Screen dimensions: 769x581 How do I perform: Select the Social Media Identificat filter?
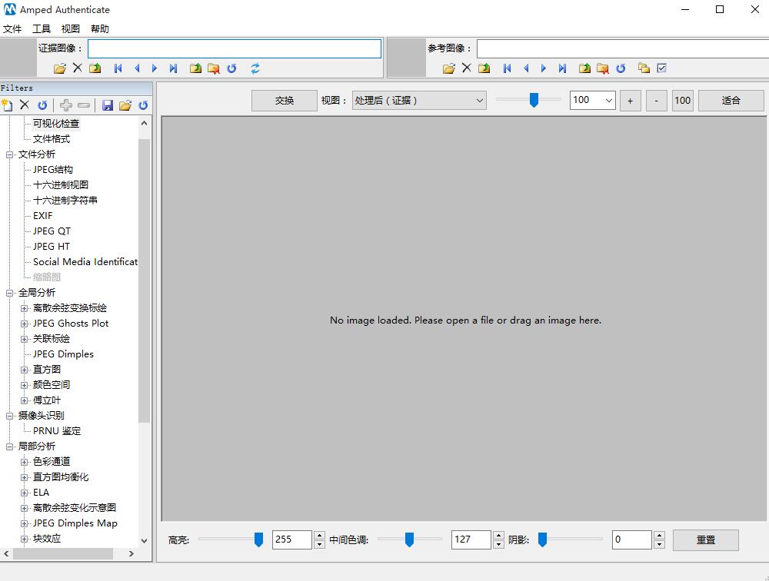[85, 262]
